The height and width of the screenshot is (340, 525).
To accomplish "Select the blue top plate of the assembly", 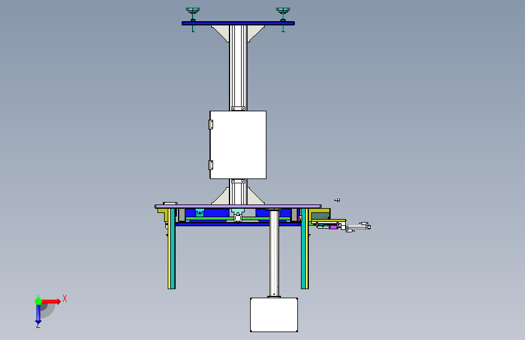I will [x=238, y=24].
